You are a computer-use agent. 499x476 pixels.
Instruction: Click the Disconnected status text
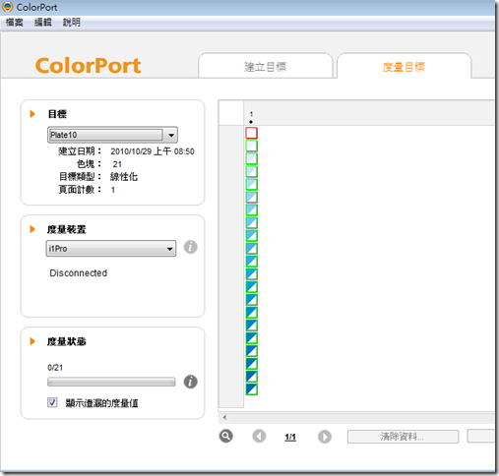pos(78,273)
